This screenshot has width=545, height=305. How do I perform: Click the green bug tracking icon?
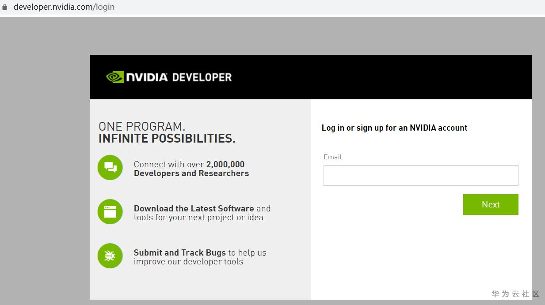[110, 256]
